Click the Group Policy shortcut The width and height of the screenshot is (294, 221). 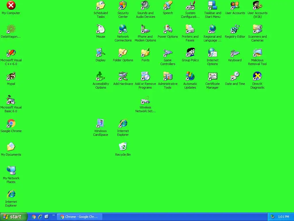pos(190,53)
